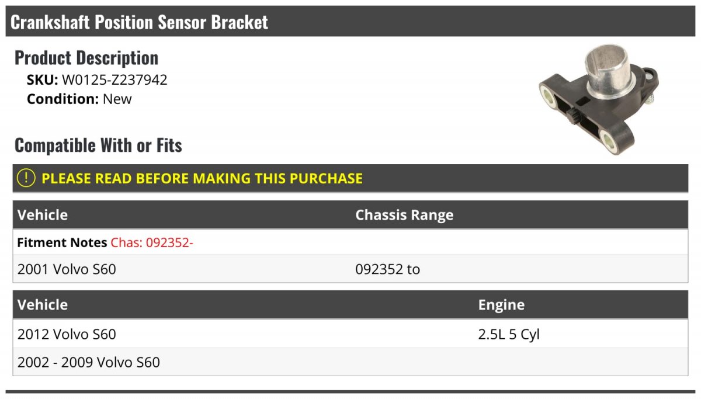Viewport: 701px width, 399px height.
Task: Click the Product Description heading
Action: tap(86, 58)
